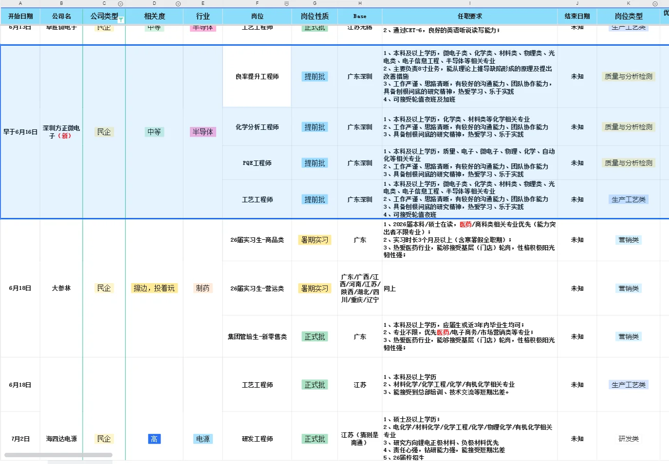Click the 电源 industry tag
669x464 pixels.
[x=203, y=439]
